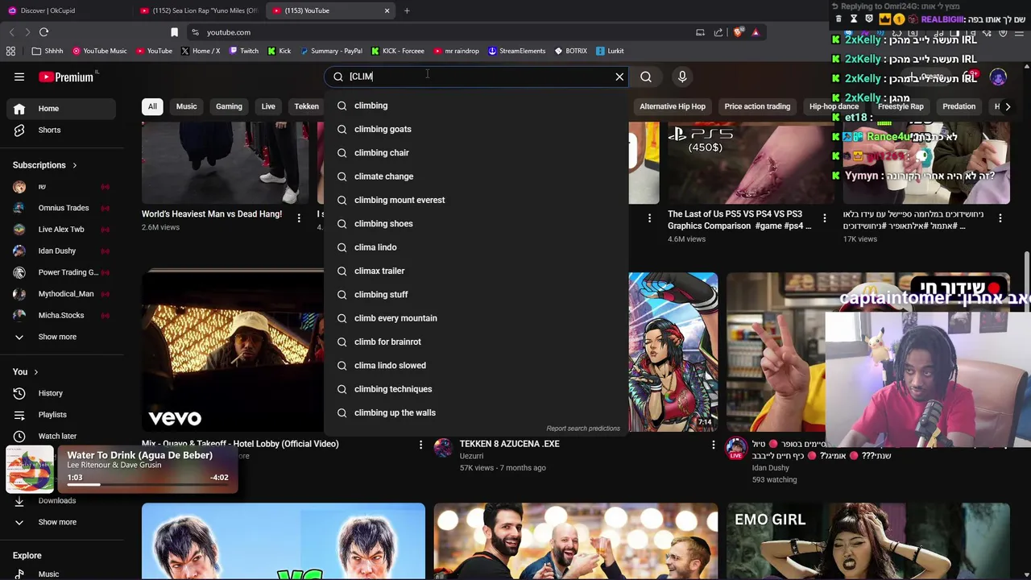Select the All filter chip
The width and height of the screenshot is (1031, 580).
152,106
